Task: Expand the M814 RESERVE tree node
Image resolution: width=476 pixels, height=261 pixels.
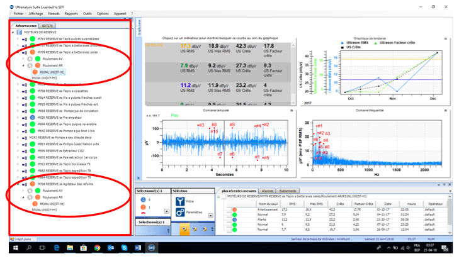Action: [19, 98]
